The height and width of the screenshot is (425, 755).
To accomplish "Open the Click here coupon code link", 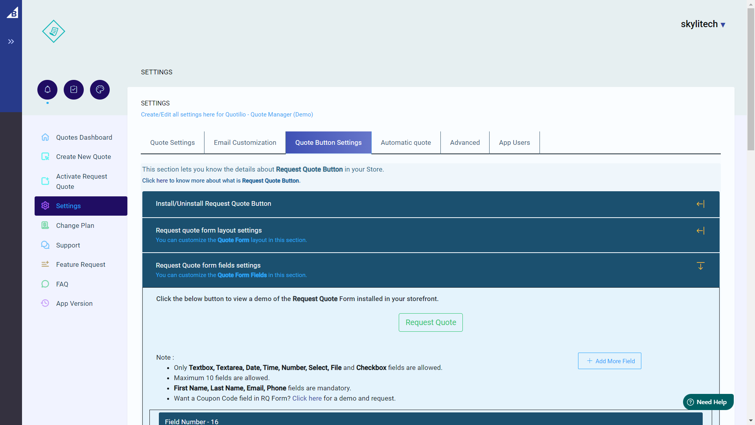I will click(307, 398).
